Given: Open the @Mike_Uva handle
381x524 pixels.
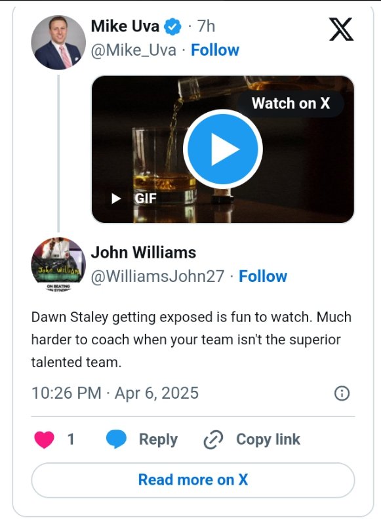Looking at the screenshot, I should point(133,50).
